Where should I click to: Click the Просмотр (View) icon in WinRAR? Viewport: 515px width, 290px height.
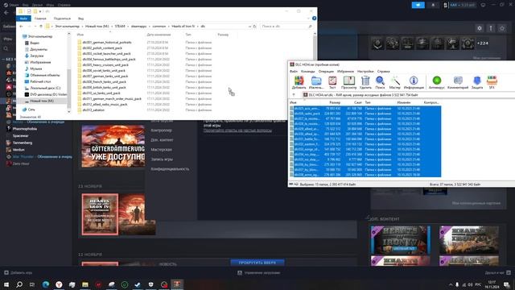[x=348, y=82]
